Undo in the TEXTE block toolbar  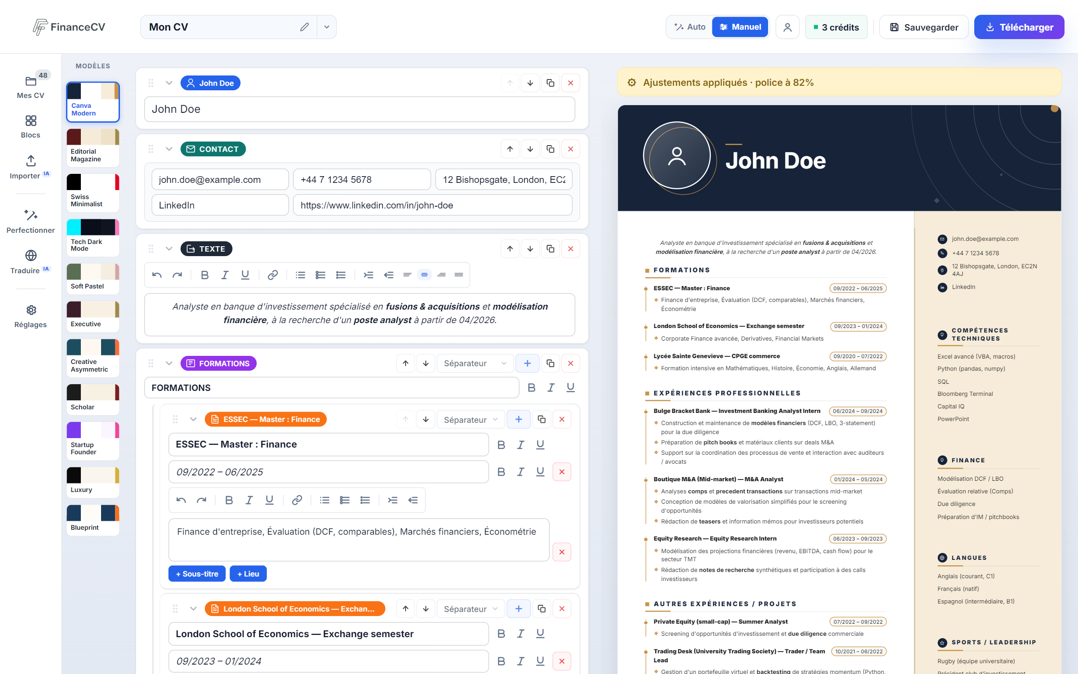(x=157, y=275)
